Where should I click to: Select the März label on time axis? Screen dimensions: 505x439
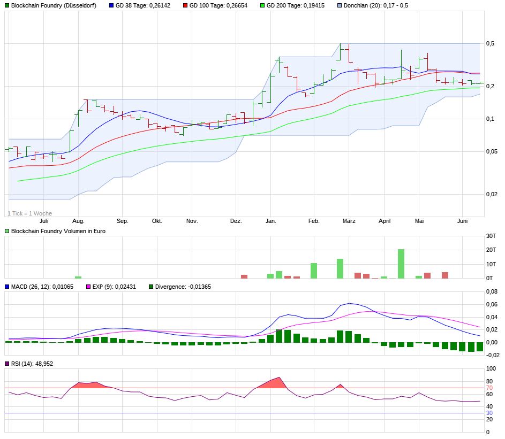coord(349,221)
